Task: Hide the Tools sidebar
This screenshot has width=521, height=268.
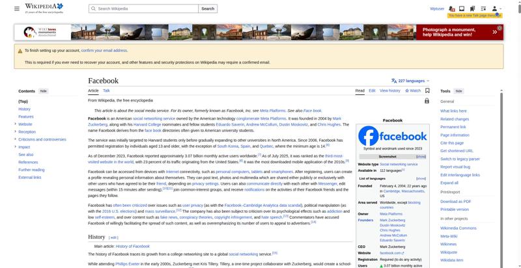Action: (x=458, y=91)
